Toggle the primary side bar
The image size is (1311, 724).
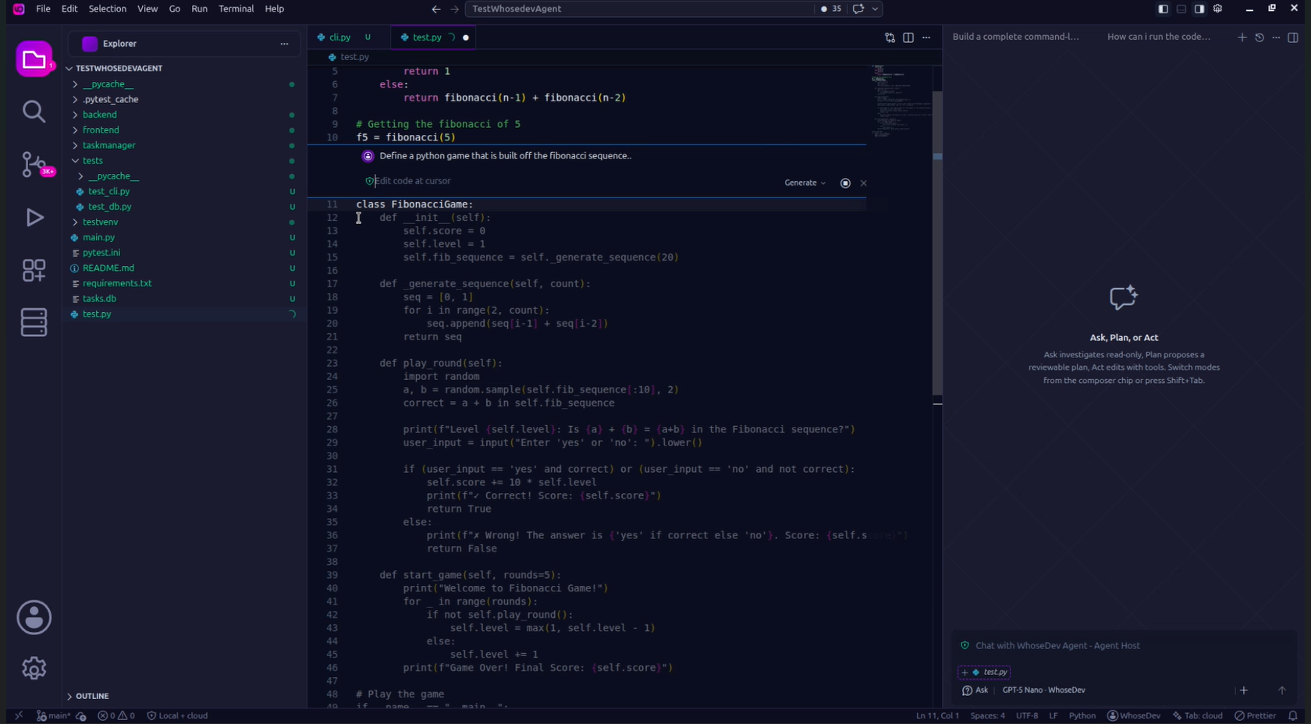pos(1163,9)
